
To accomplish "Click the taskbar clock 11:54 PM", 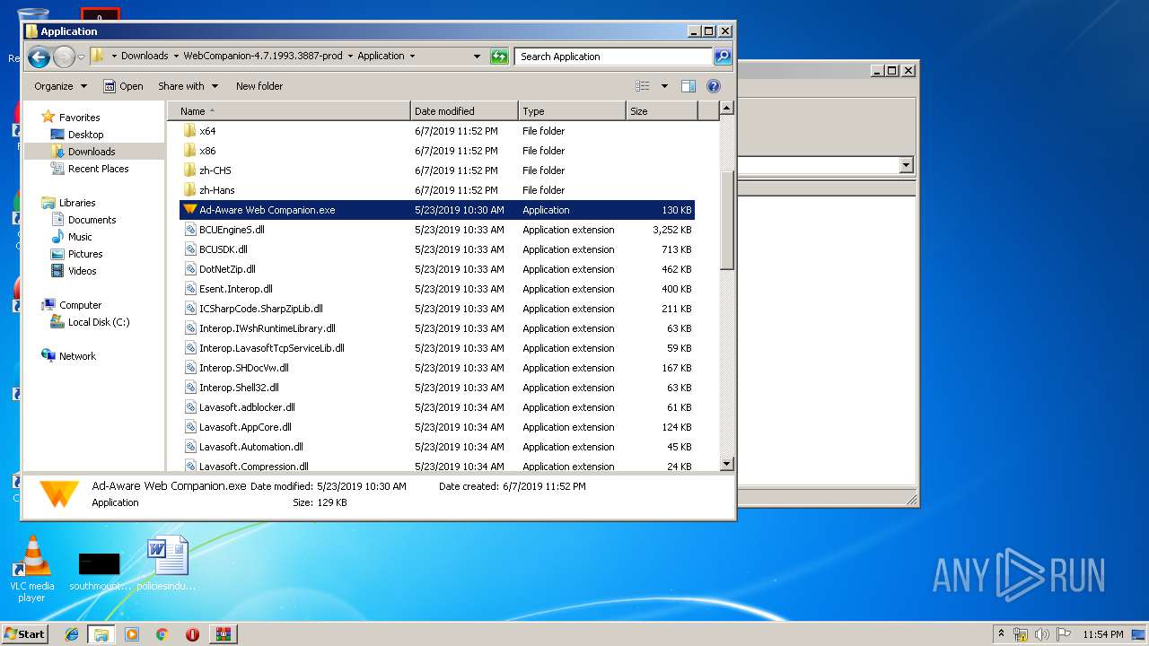I will (x=1102, y=634).
